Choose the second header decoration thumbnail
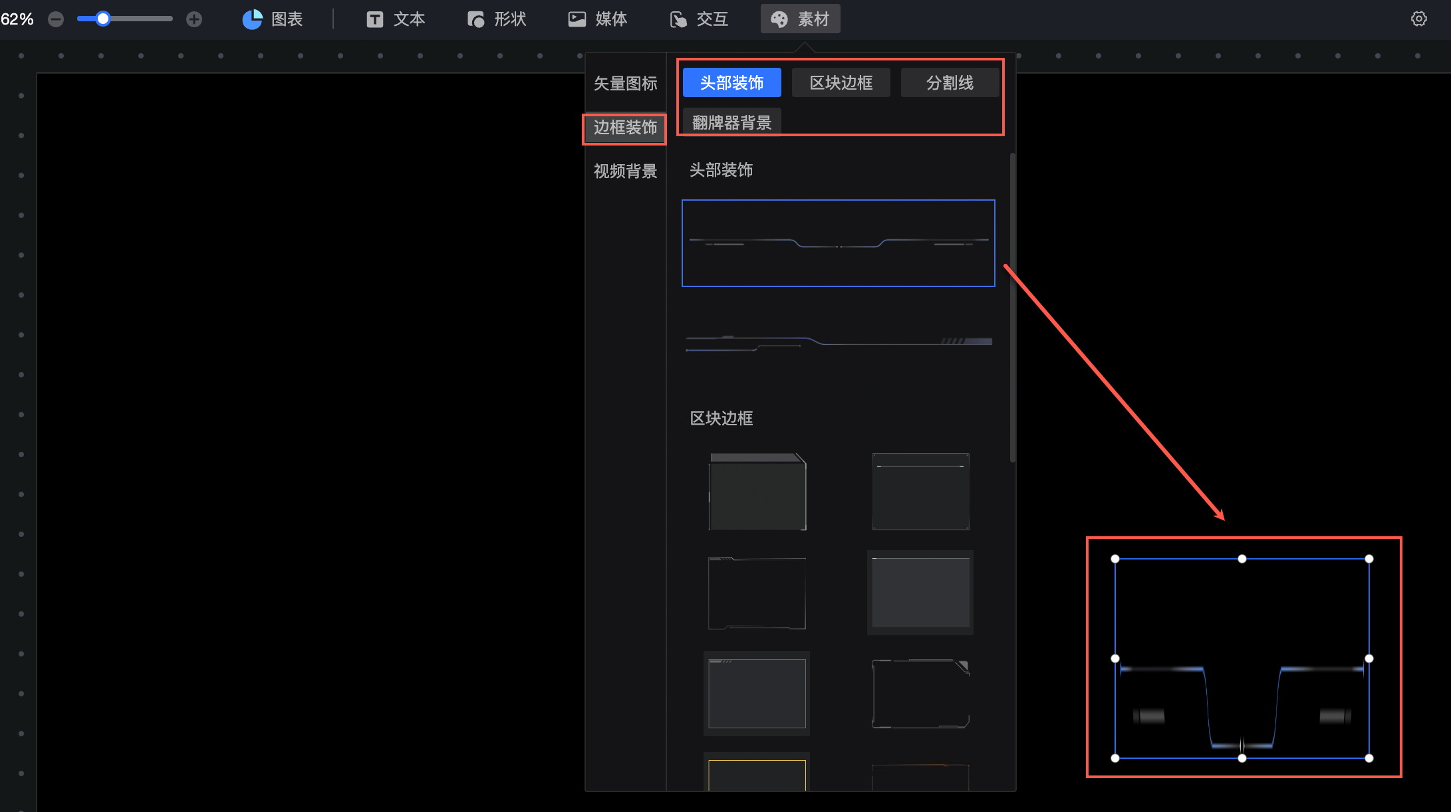Screen dimensions: 1451x812 [838, 342]
